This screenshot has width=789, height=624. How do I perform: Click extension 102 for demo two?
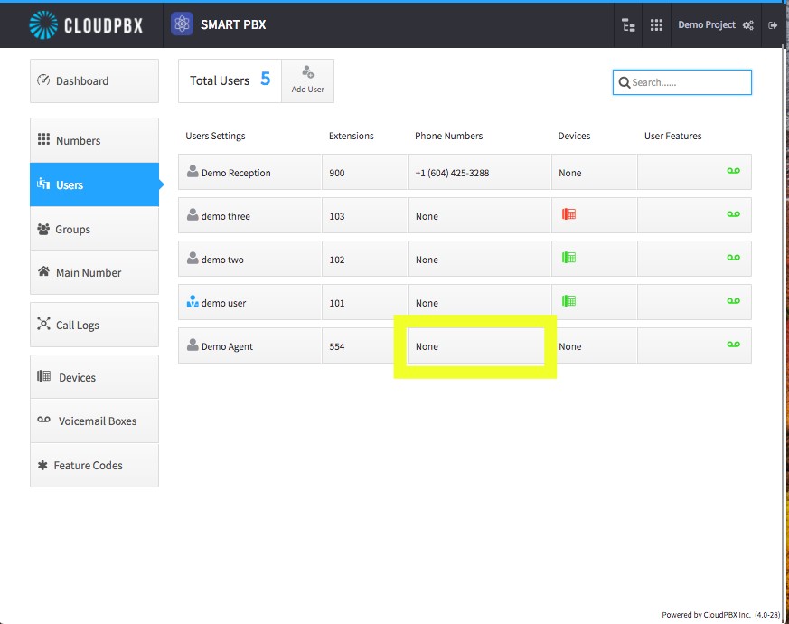coord(365,259)
